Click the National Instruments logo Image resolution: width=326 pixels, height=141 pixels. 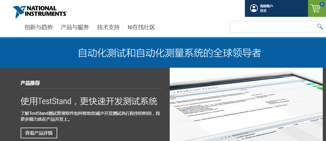point(39,12)
